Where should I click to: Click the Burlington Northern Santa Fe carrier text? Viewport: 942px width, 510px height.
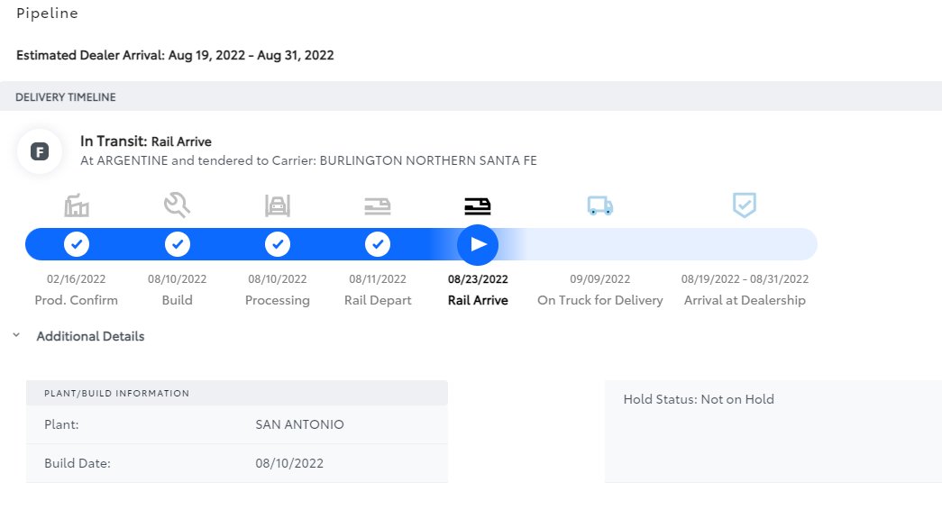coord(428,160)
